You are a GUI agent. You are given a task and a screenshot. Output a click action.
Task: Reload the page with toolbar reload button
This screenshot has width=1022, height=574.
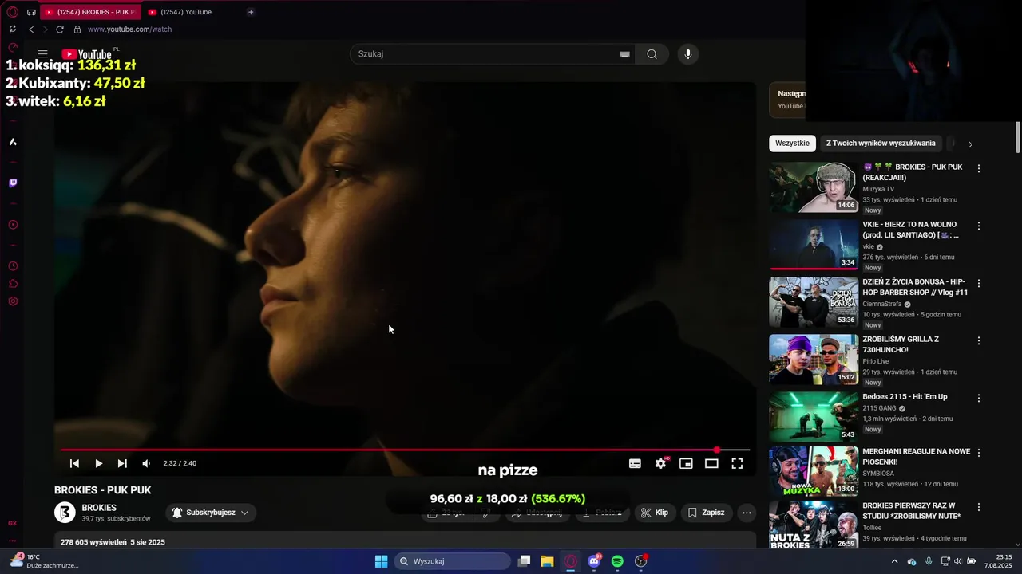(x=59, y=29)
